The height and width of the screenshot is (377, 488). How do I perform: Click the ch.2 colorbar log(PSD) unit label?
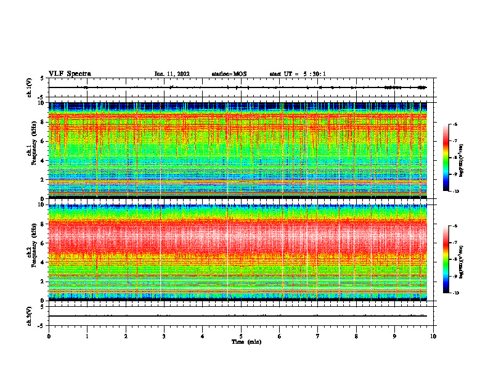[x=462, y=262]
